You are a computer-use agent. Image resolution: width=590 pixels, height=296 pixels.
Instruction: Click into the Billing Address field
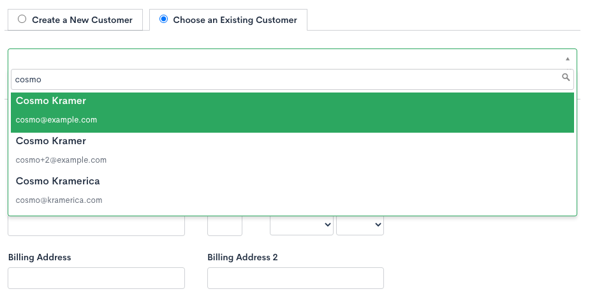click(x=96, y=278)
